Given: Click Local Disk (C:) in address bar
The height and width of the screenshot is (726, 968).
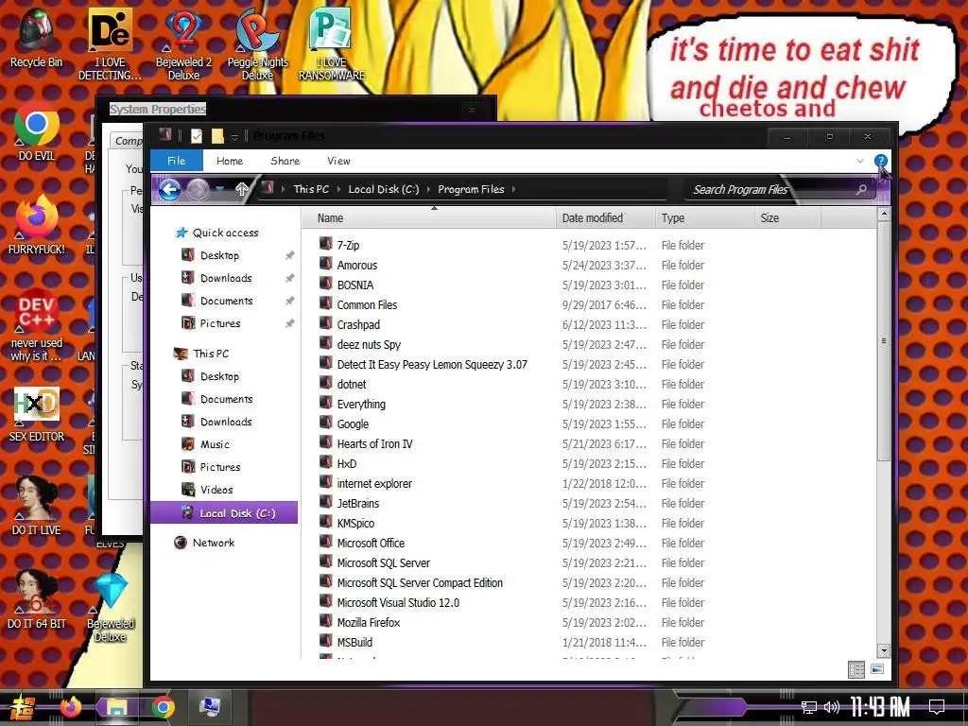Looking at the screenshot, I should (x=384, y=189).
